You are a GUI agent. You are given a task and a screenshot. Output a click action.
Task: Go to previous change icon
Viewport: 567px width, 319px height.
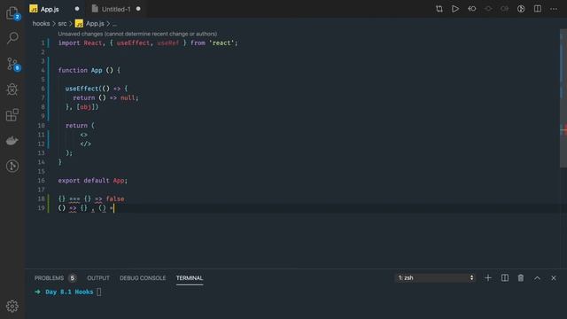click(x=472, y=9)
